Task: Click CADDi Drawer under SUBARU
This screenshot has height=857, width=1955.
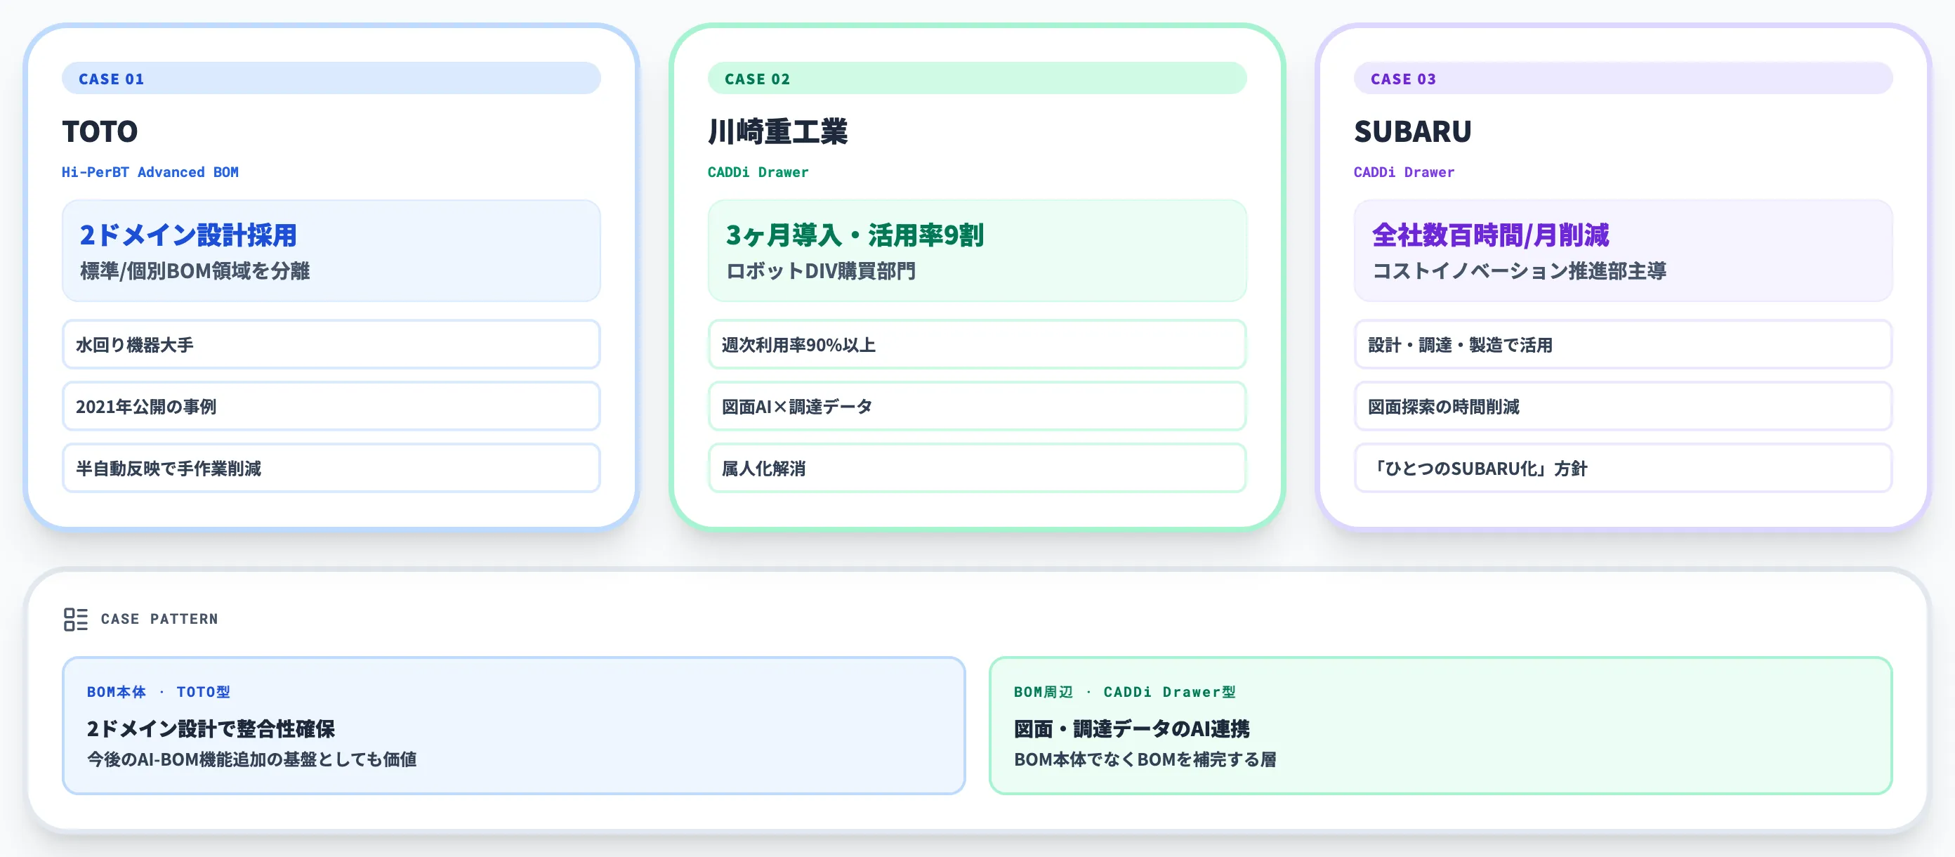Action: click(1404, 172)
